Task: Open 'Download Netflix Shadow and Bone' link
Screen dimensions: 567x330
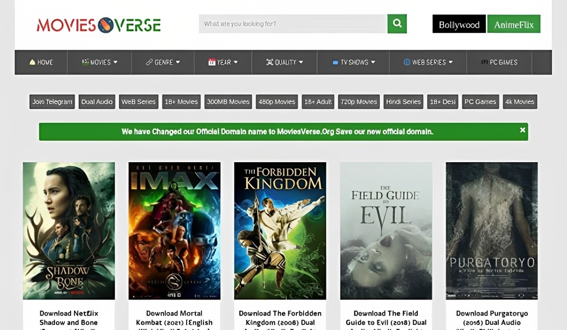Action: point(69,319)
